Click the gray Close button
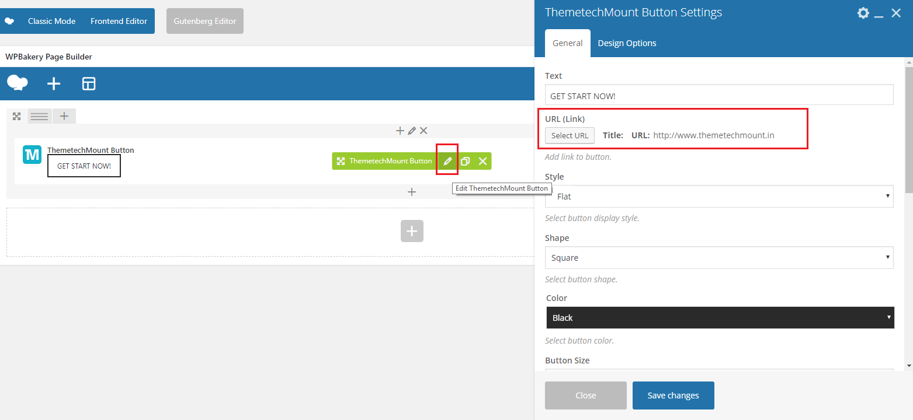Screen dimensions: 913x420 586,395
